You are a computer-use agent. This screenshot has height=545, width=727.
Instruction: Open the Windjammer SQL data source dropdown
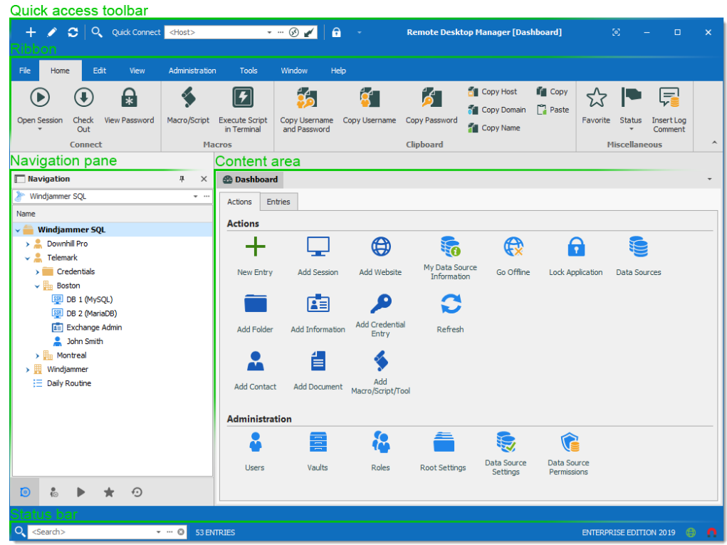point(195,196)
